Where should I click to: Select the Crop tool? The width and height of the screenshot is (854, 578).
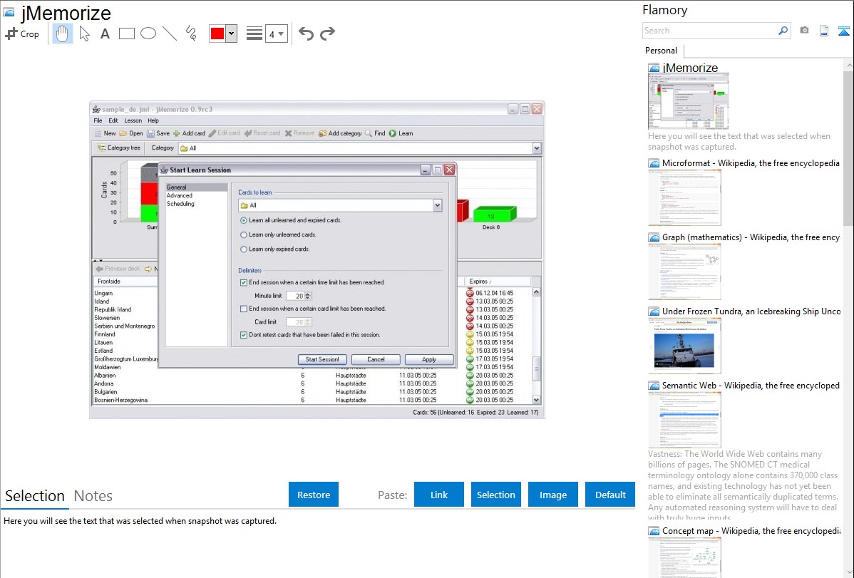pos(22,33)
